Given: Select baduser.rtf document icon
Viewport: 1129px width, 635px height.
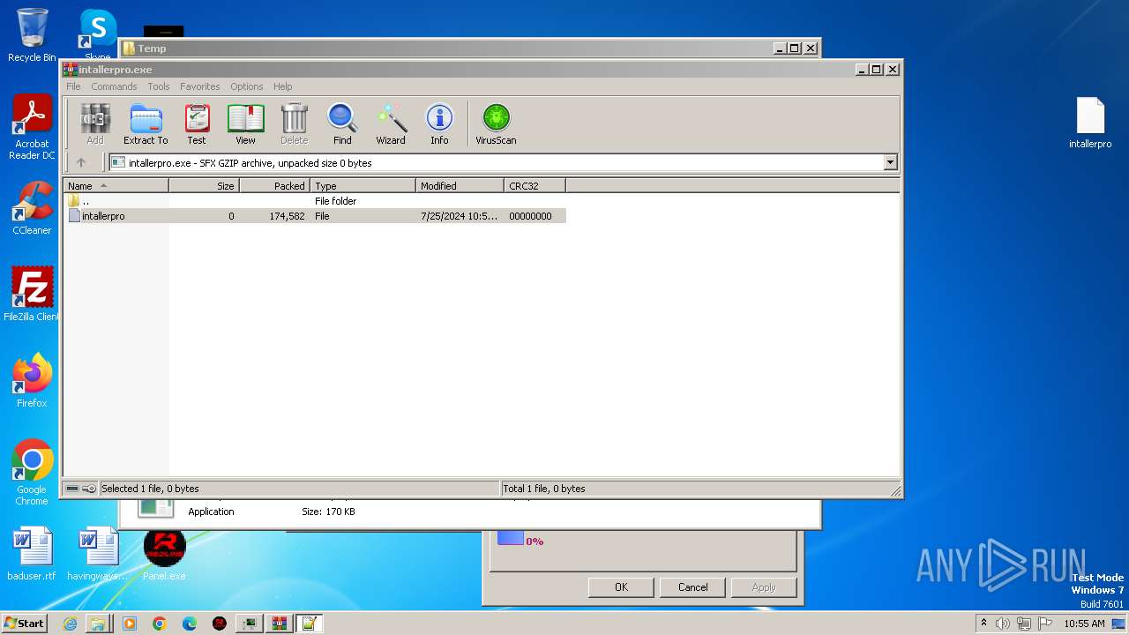Looking at the screenshot, I should click(32, 554).
